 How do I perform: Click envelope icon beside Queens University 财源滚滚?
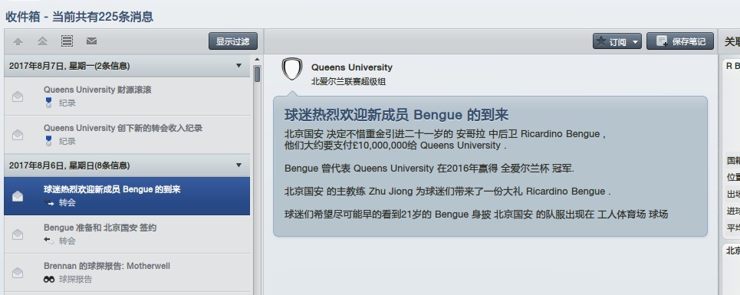point(18,97)
